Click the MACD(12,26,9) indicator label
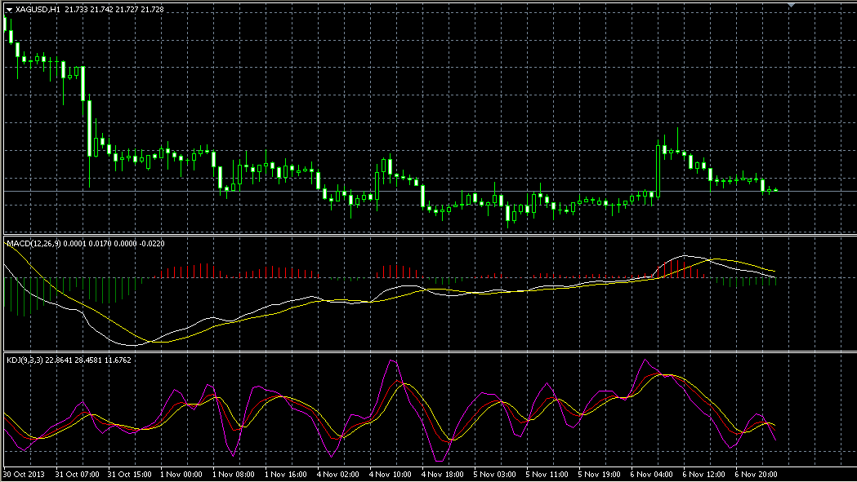The image size is (857, 482). click(x=33, y=244)
